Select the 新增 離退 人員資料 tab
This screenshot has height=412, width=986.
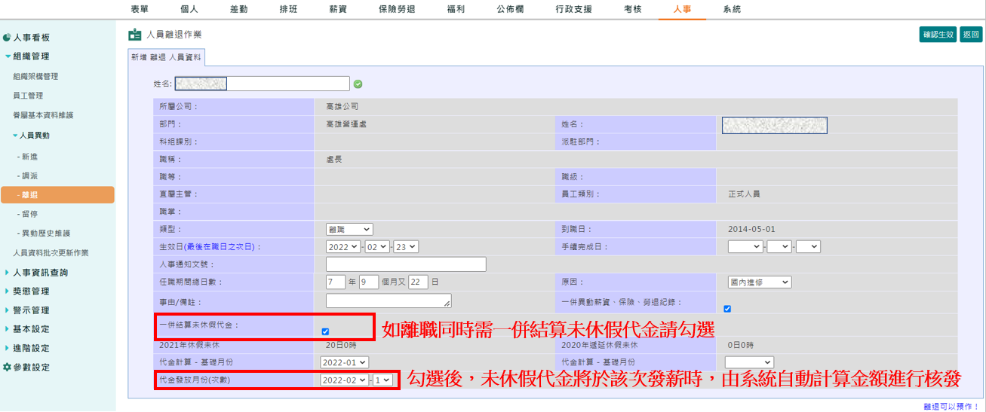[166, 57]
